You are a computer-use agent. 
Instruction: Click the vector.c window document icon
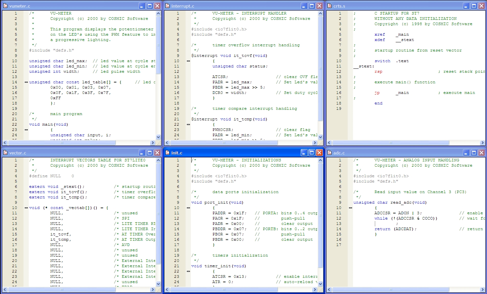point(5,153)
